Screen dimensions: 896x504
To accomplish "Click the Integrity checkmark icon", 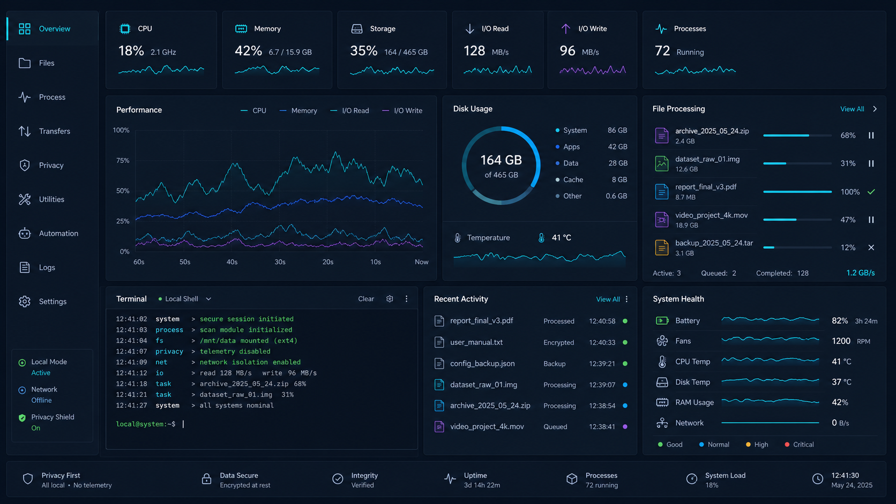I will tap(338, 479).
